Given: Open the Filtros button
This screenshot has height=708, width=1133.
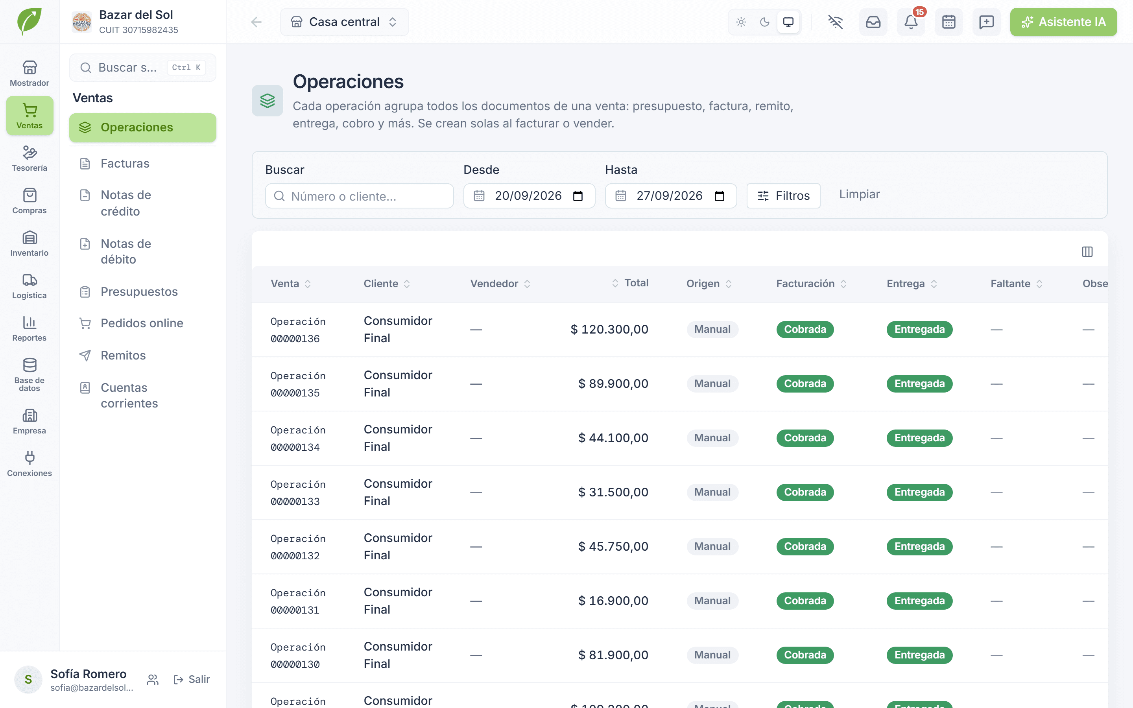Looking at the screenshot, I should point(783,196).
